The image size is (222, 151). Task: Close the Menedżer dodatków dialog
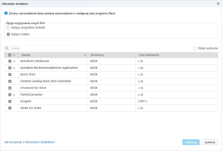(218, 4)
